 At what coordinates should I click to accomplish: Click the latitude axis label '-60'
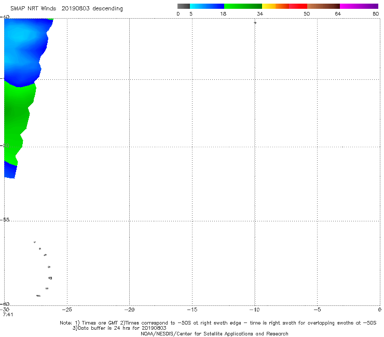[5, 304]
